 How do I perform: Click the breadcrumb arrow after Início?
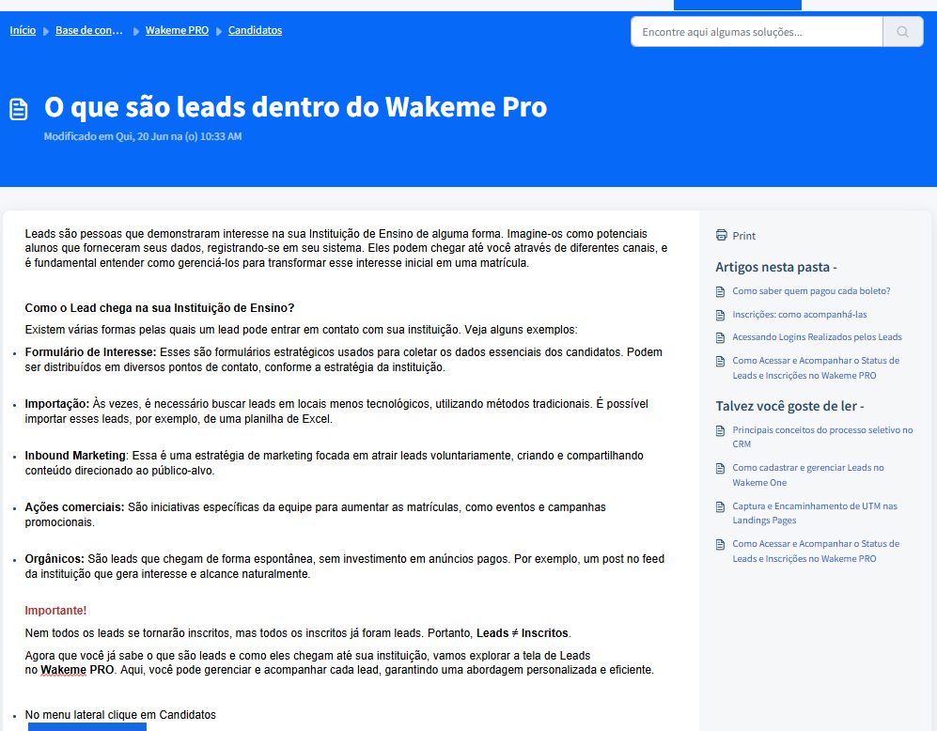click(46, 31)
